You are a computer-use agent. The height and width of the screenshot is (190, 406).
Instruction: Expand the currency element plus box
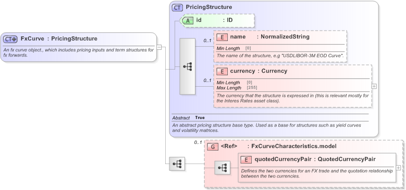coord(374,87)
